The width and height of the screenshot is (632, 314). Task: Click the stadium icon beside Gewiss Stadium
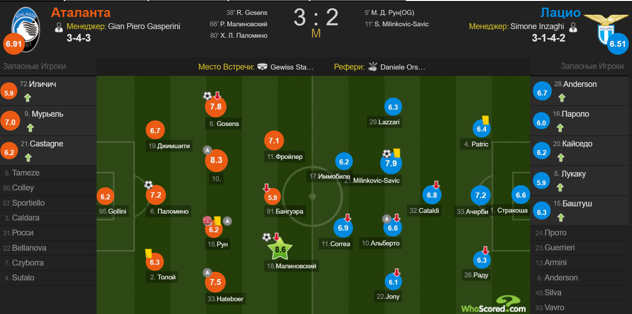click(262, 67)
